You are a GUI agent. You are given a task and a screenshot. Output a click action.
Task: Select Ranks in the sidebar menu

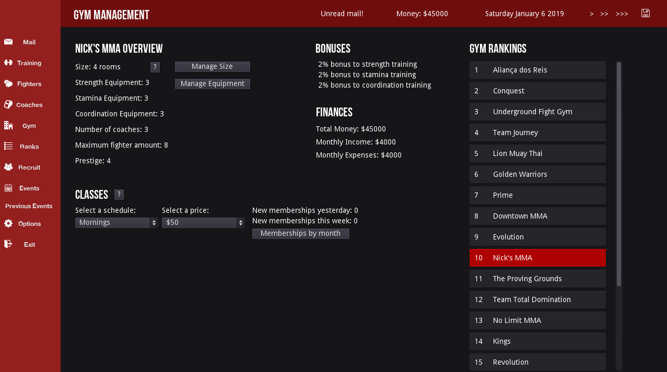coord(29,147)
